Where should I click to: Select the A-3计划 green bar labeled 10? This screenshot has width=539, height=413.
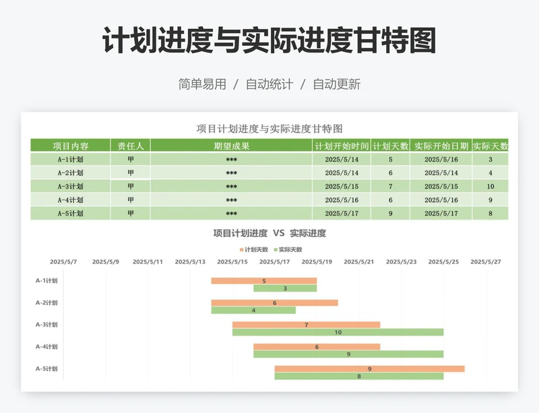click(x=338, y=332)
